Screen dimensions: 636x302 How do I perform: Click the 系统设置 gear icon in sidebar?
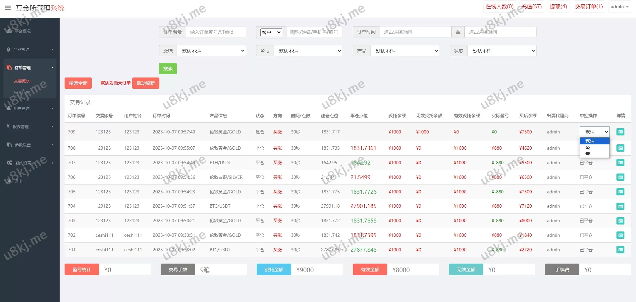click(9, 163)
